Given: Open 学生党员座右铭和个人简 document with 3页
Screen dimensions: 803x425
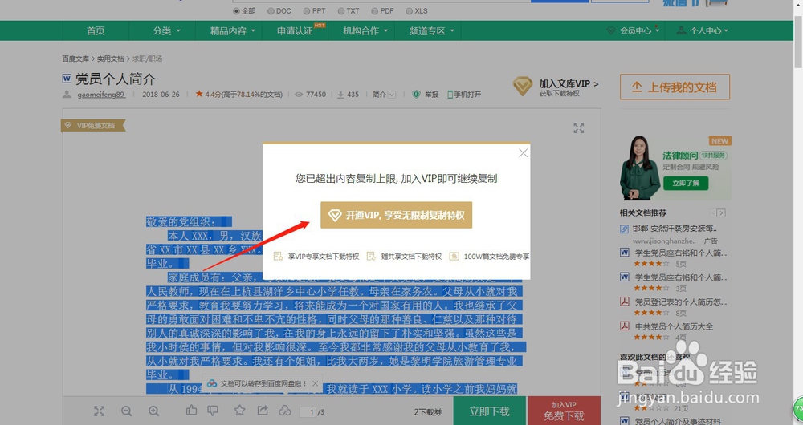Looking at the screenshot, I should 681,277.
